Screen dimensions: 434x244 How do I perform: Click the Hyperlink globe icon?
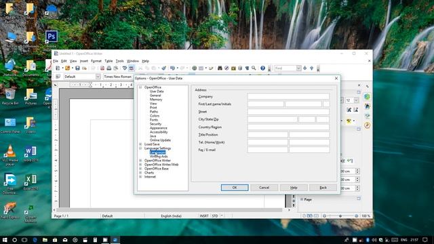[x=195, y=68]
